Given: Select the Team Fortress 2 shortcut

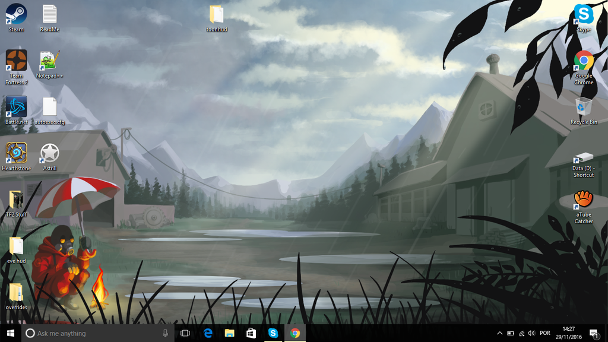Looking at the screenshot, I should point(16,67).
